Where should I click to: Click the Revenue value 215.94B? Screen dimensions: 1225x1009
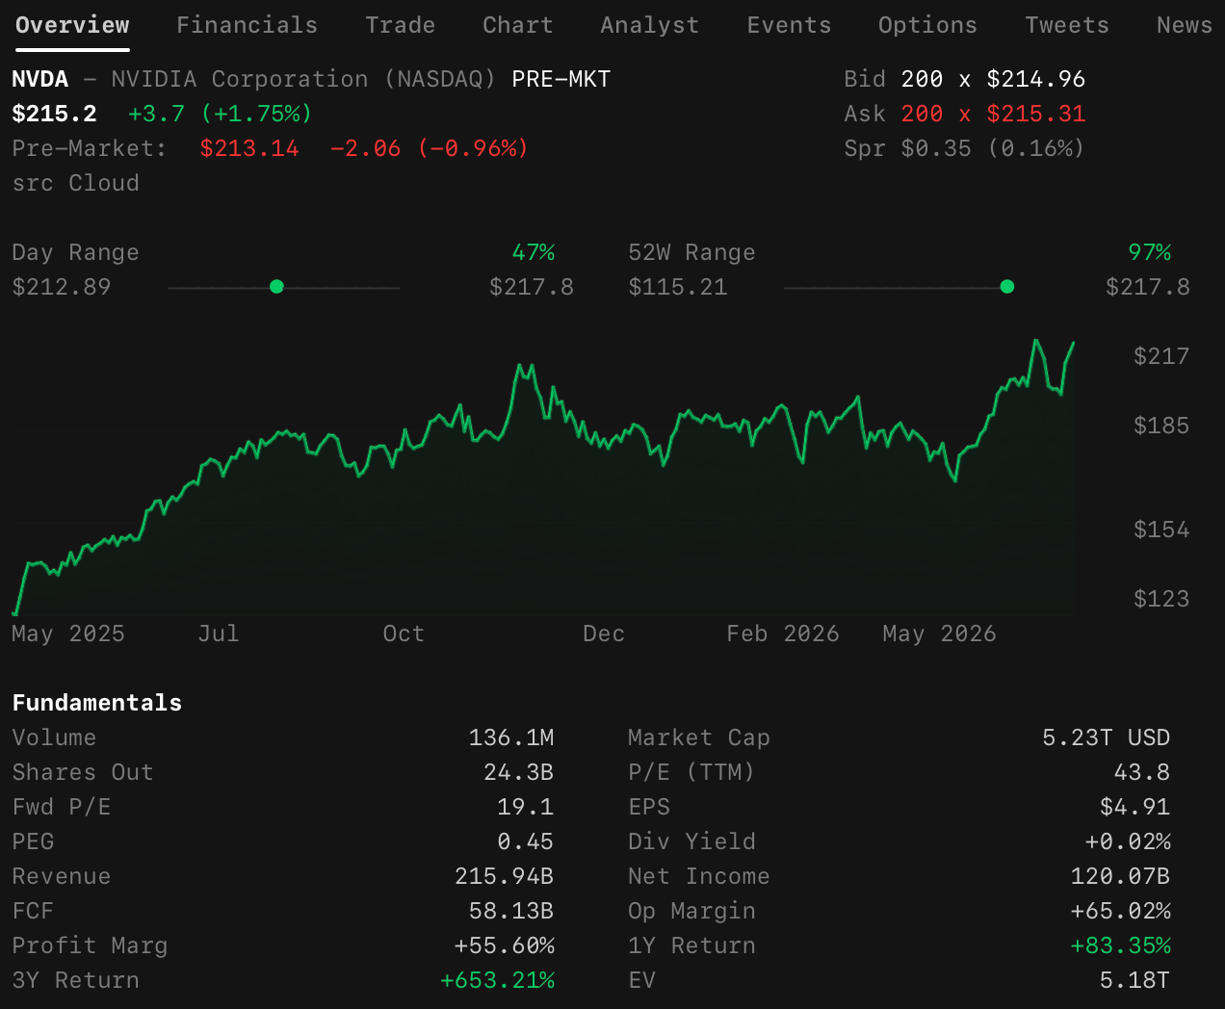pyautogui.click(x=505, y=876)
